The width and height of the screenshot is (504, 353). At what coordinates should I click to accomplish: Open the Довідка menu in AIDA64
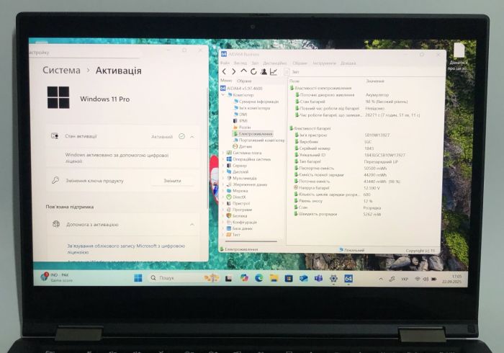tap(348, 63)
